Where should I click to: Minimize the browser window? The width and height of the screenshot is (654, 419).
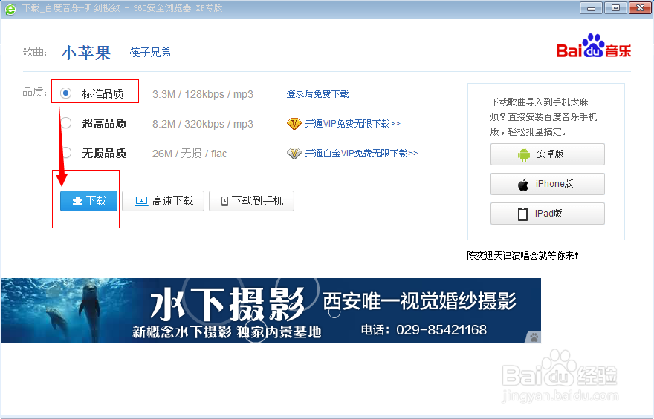[591, 8]
